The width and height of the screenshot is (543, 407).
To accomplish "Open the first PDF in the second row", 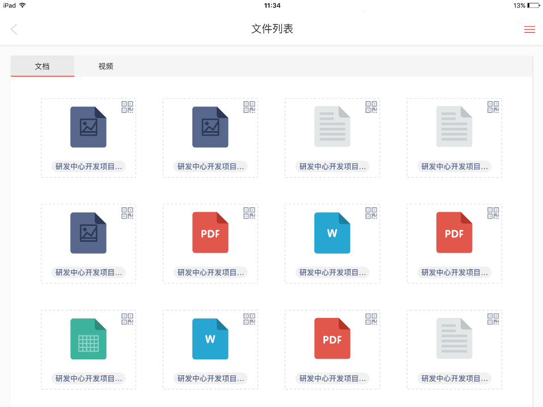I will tap(210, 233).
